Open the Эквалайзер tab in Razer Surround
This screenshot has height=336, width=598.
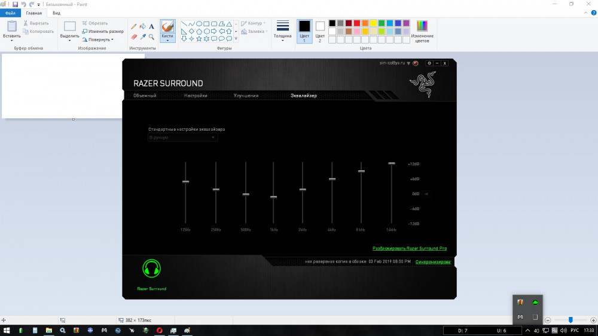click(304, 95)
